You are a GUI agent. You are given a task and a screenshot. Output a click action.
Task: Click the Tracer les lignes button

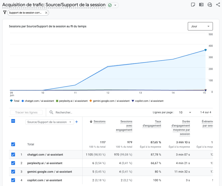(26, 113)
